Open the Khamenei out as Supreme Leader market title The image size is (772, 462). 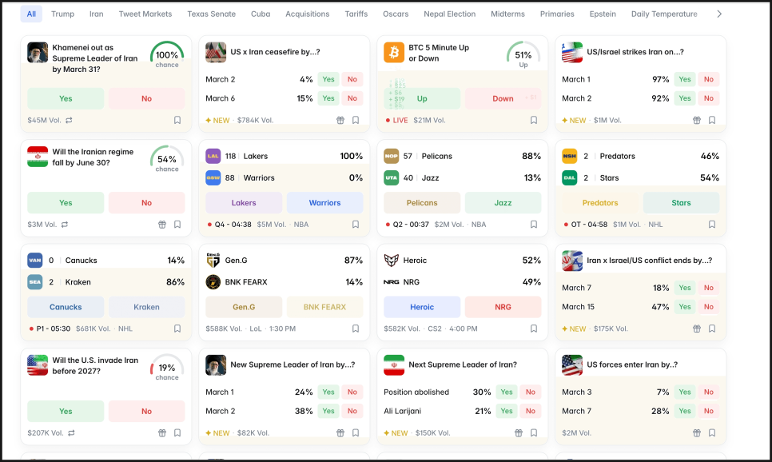point(95,58)
